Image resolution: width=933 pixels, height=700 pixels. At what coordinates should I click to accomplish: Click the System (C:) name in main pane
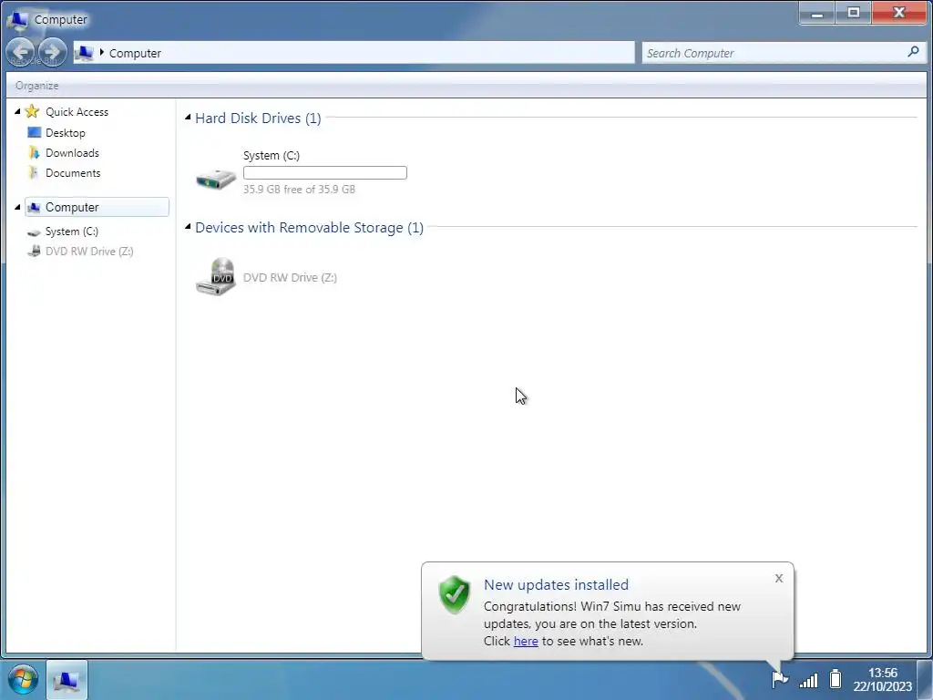272,155
